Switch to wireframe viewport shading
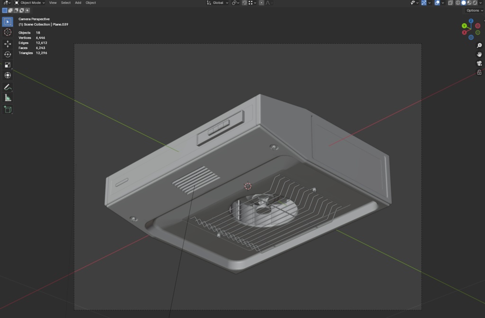485x318 pixels. coord(458,3)
